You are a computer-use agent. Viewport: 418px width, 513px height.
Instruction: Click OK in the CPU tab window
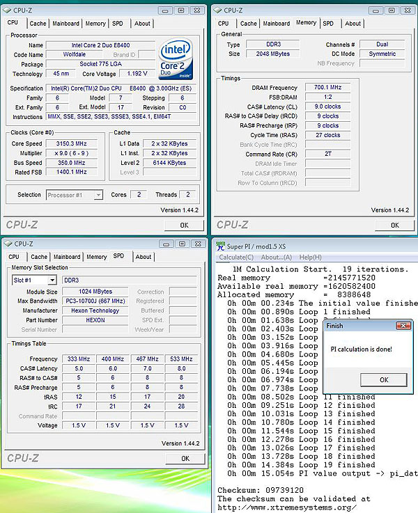[x=185, y=225]
